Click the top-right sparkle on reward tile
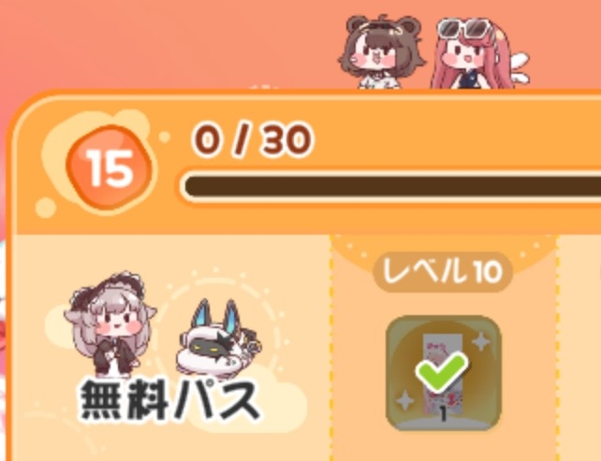 (x=480, y=341)
